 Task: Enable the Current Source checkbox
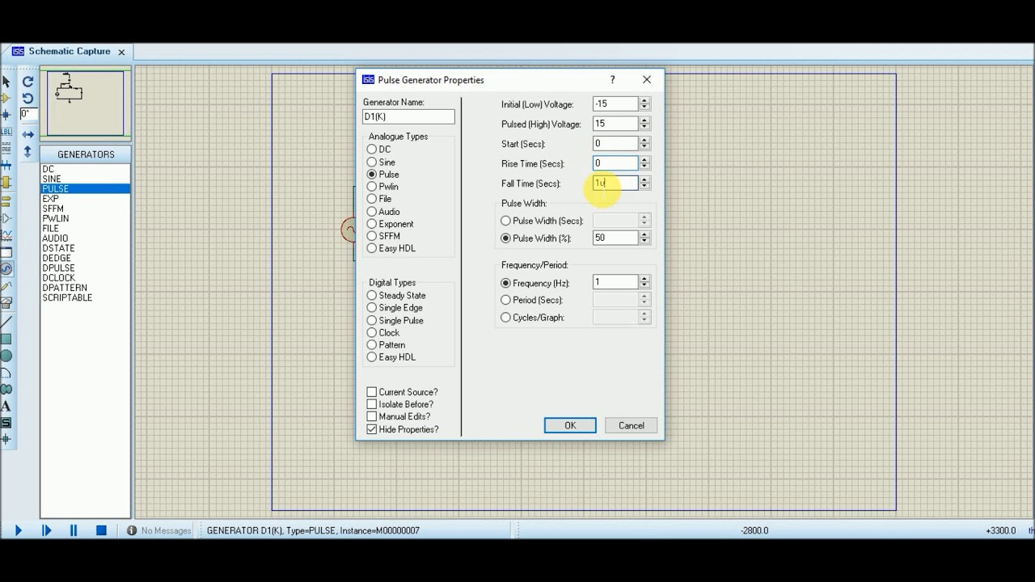(372, 392)
